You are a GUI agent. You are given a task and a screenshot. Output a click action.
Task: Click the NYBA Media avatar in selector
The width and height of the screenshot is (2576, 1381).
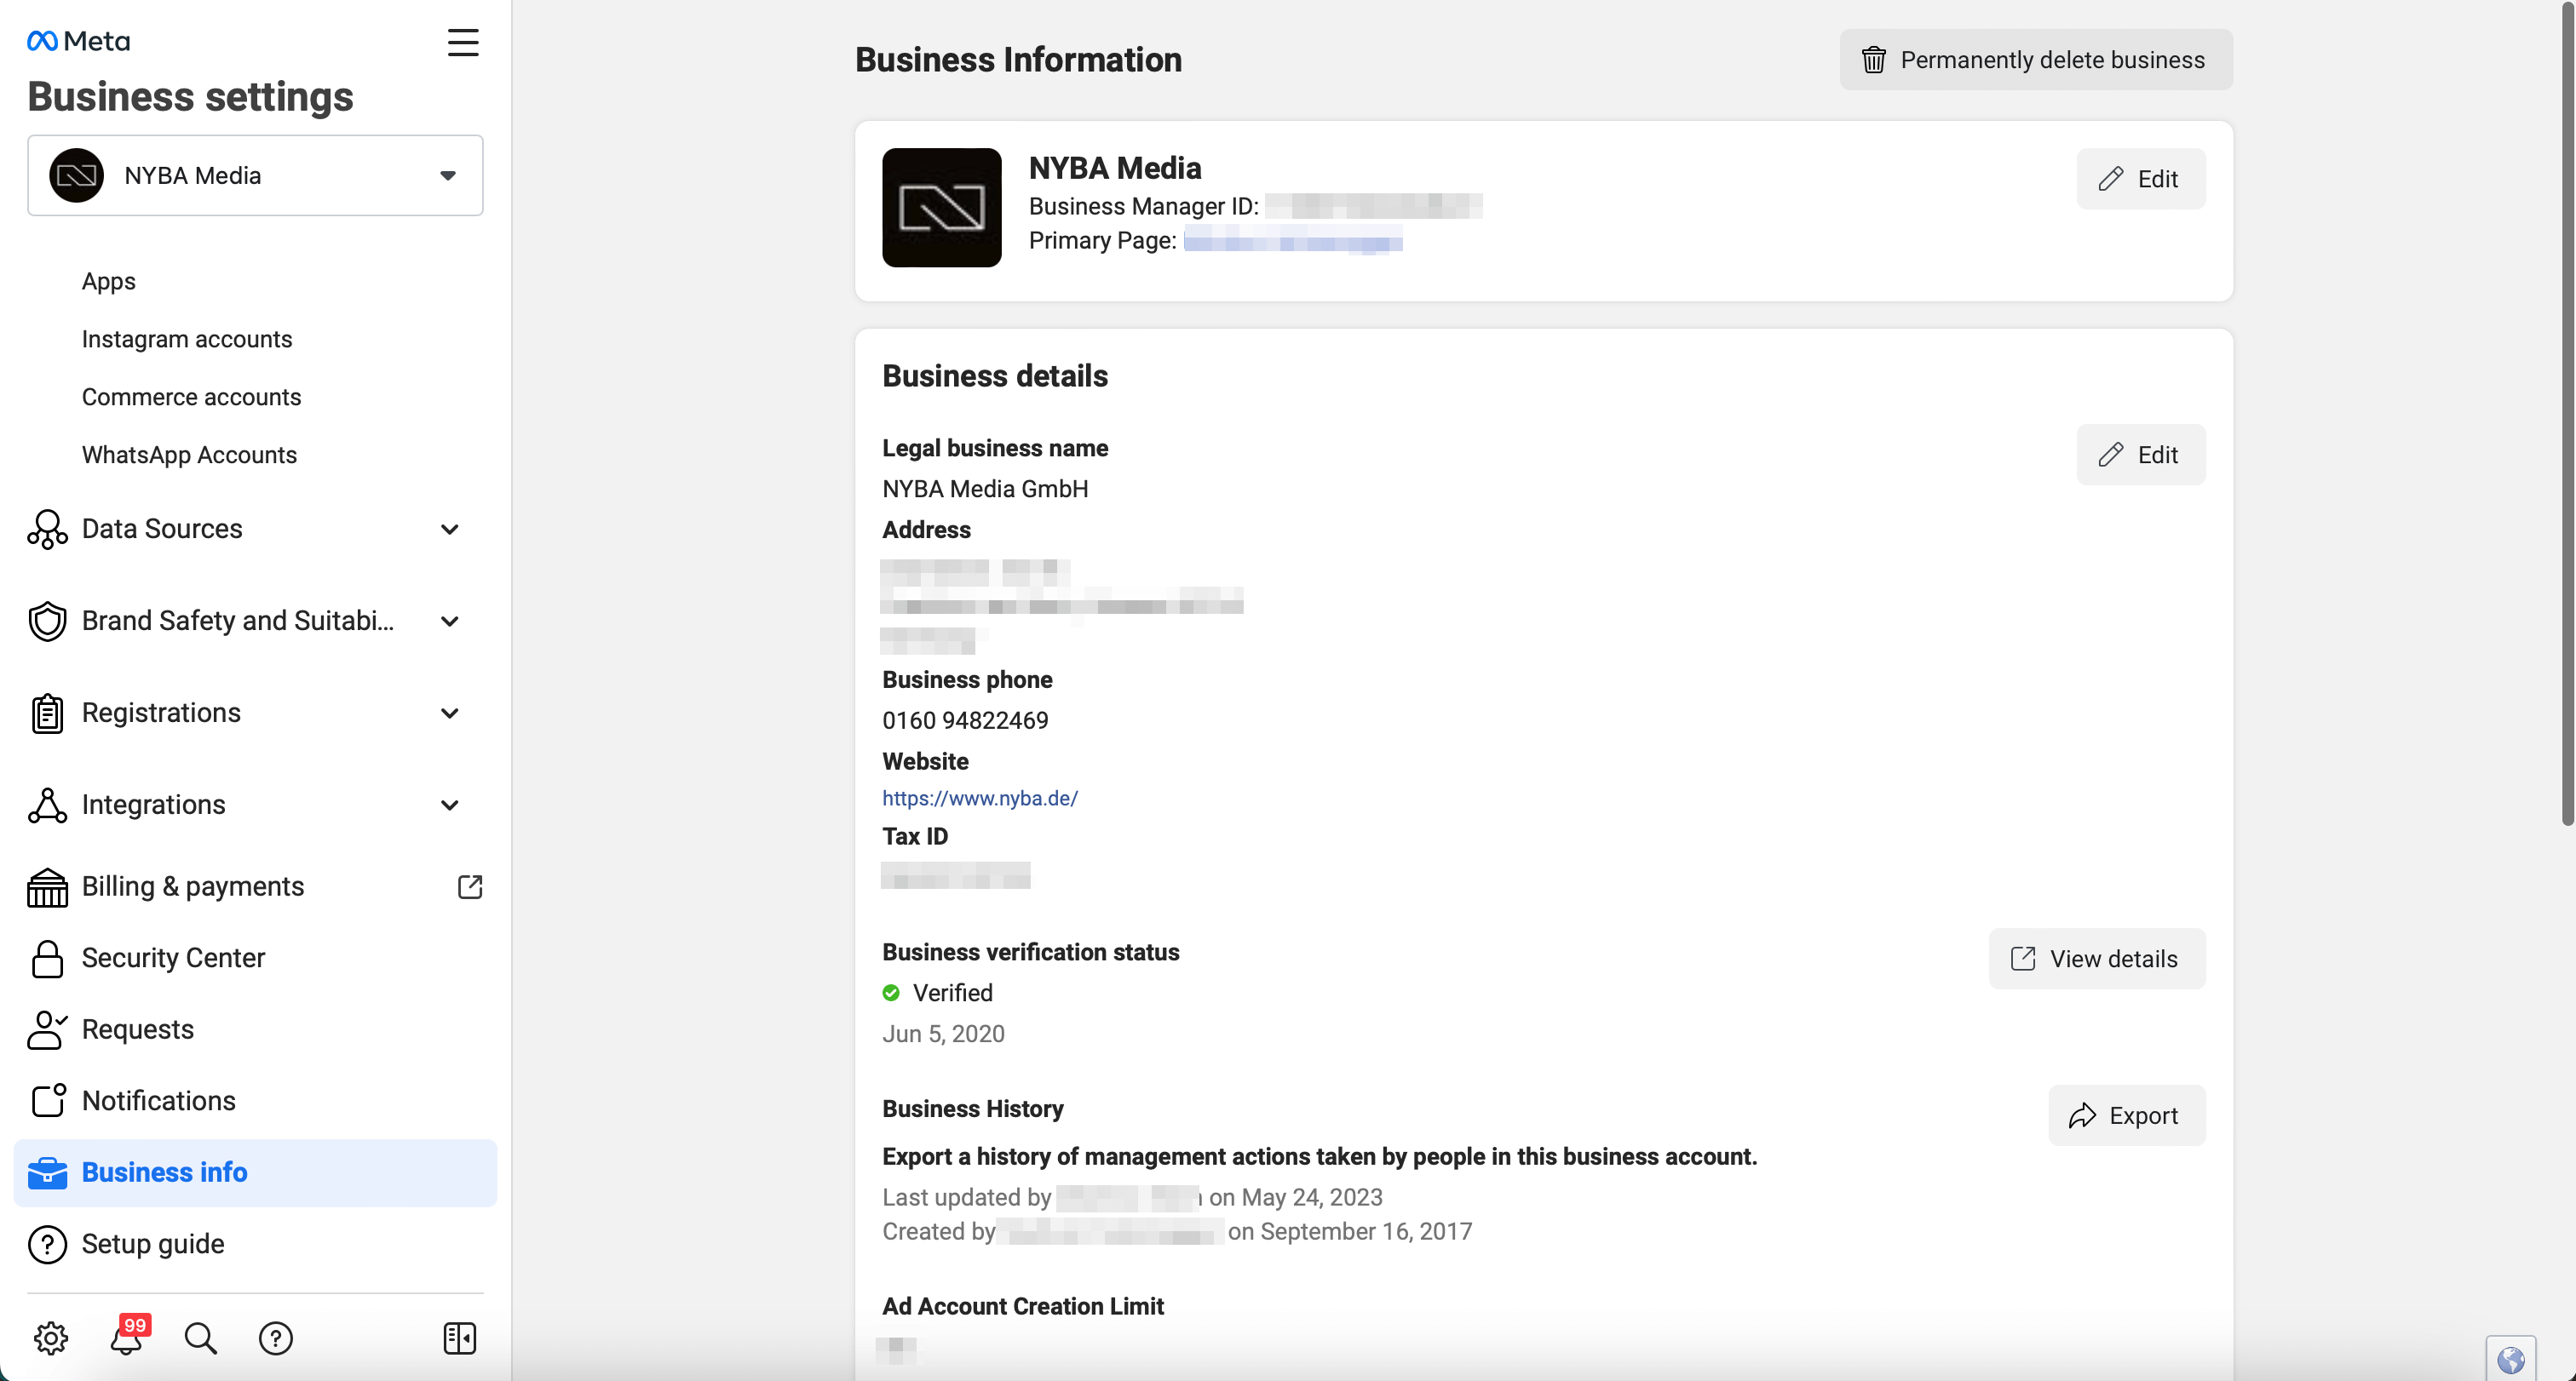[x=77, y=176]
